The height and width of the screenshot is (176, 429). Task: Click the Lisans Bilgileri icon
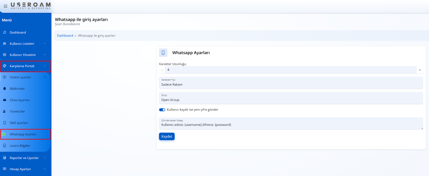click(x=5, y=146)
